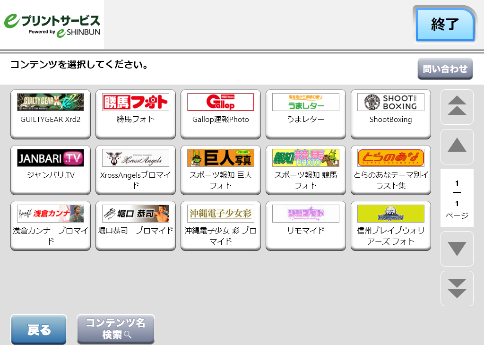Choose the XrossAngelsブロマイド content tile
The width and height of the screenshot is (484, 345).
(136, 170)
